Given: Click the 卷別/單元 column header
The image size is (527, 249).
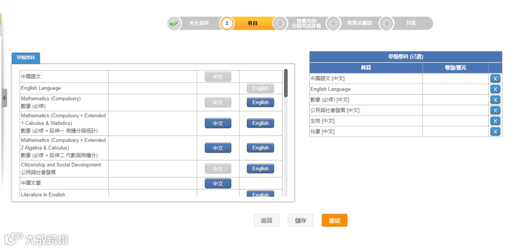Looking at the screenshot, I should 455,68.
